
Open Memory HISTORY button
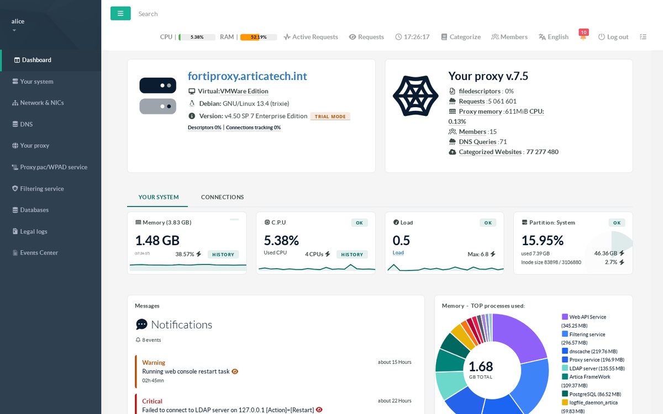pyautogui.click(x=223, y=254)
